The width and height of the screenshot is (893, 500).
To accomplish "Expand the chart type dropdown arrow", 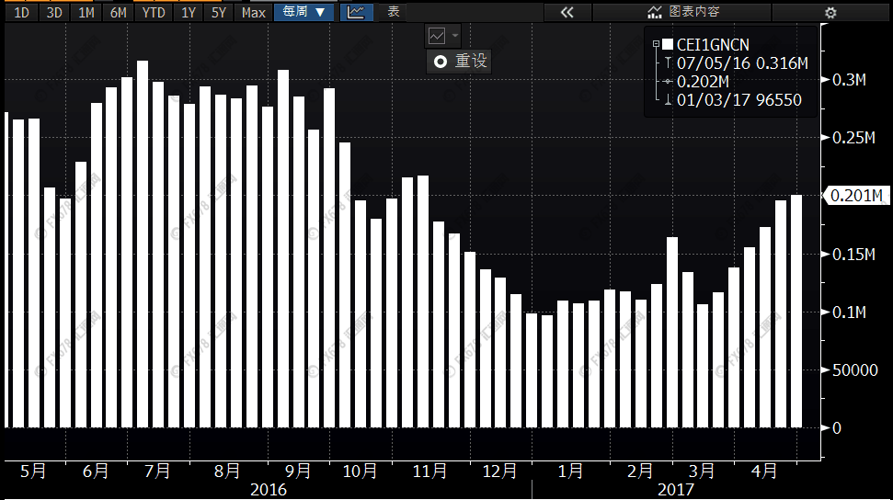I will [455, 36].
